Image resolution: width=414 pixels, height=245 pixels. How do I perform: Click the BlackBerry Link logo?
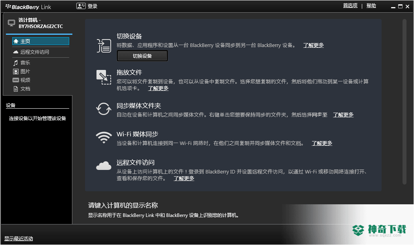coord(28,7)
